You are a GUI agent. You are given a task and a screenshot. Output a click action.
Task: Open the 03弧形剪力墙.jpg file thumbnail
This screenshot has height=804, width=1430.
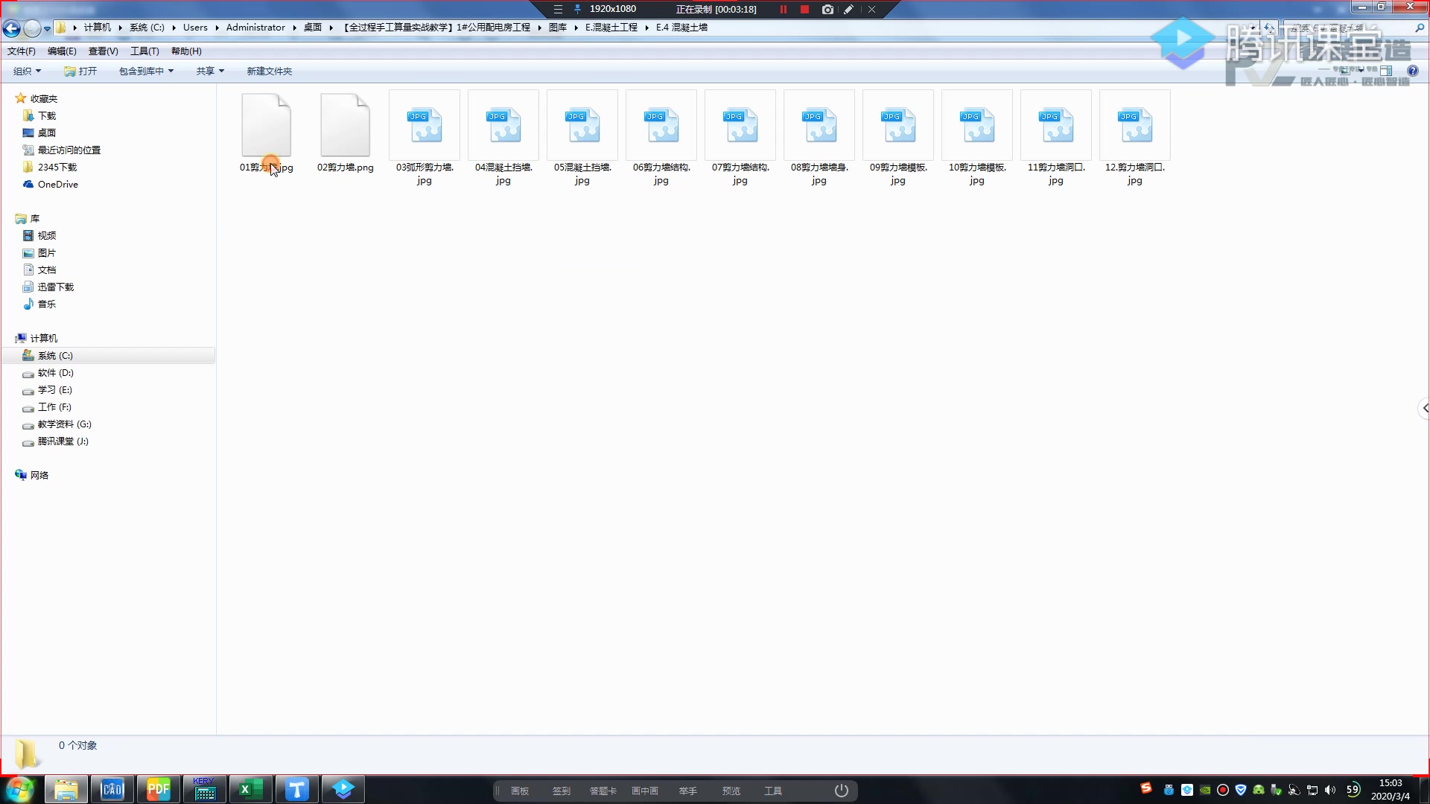coord(425,126)
